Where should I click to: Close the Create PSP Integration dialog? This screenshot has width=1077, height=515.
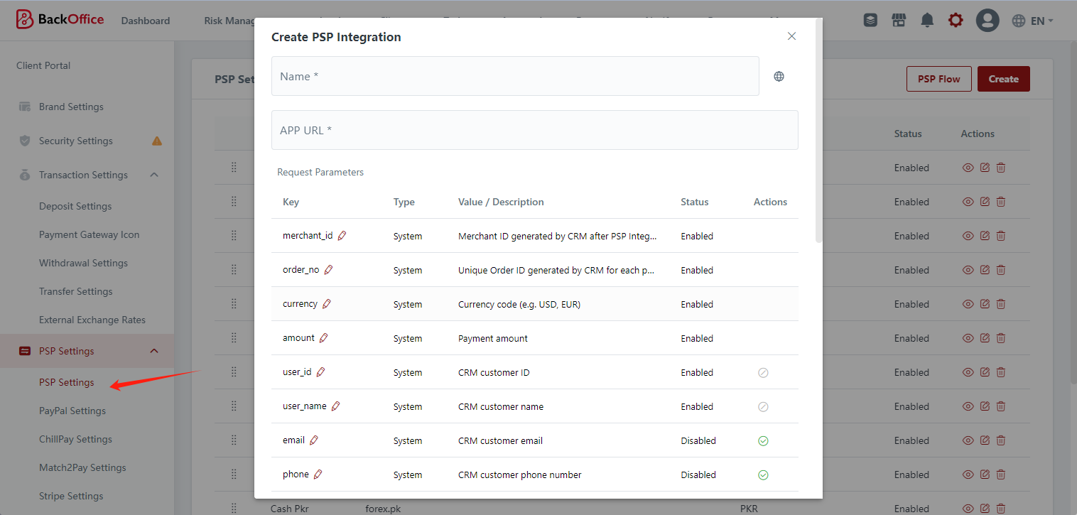(791, 36)
